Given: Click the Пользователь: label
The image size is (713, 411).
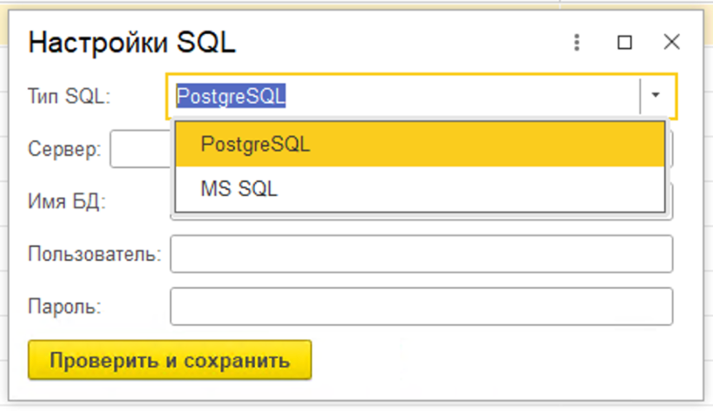Looking at the screenshot, I should click(x=95, y=254).
